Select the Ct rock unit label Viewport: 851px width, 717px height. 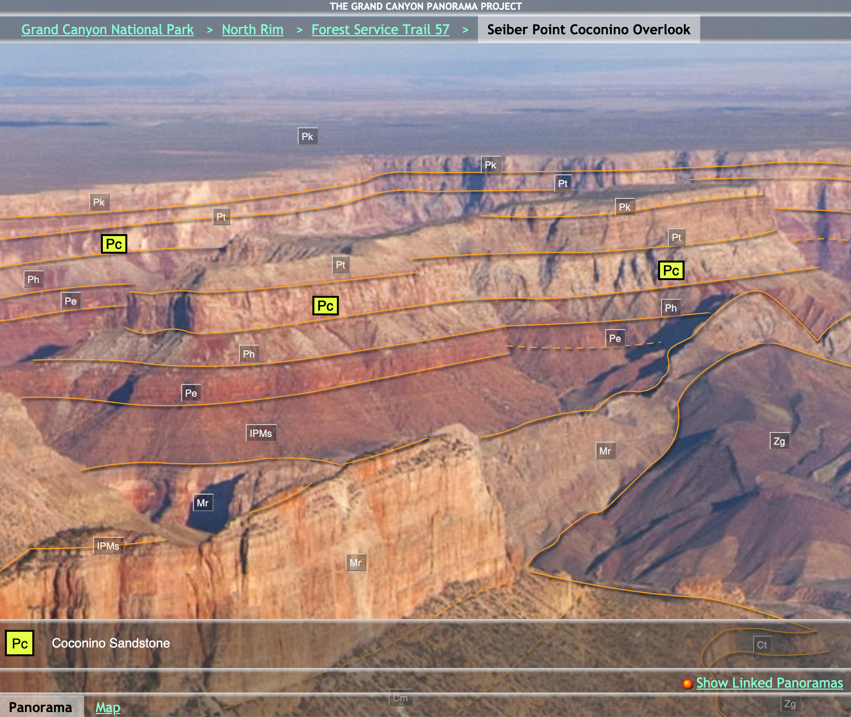(762, 645)
